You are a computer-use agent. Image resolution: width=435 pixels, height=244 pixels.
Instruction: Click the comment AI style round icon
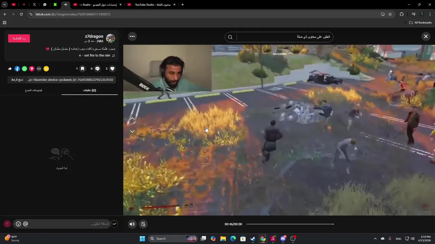pyautogui.click(x=114, y=224)
